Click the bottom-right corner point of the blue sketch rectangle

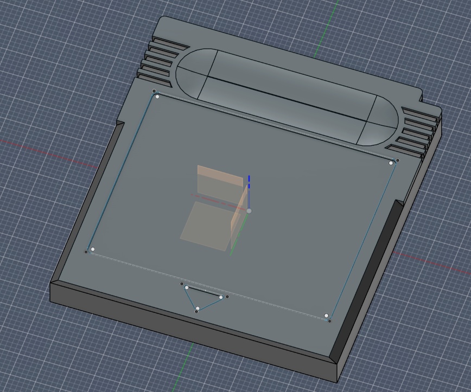click(328, 316)
